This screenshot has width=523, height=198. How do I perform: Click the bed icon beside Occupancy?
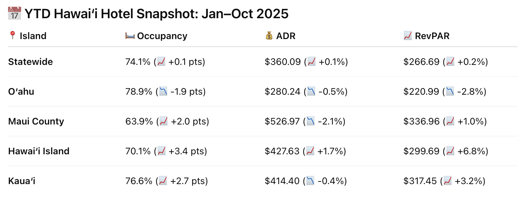[130, 35]
